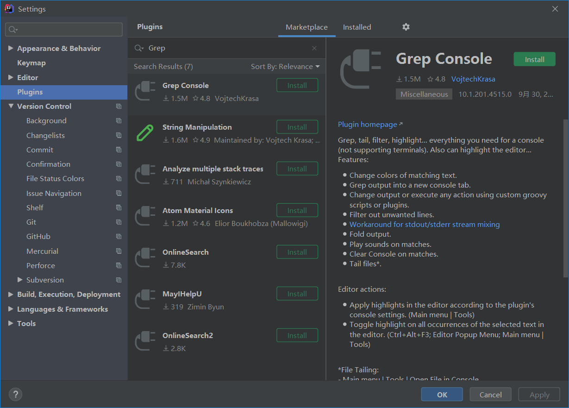Open the Sort By: Relevance dropdown

pos(285,67)
